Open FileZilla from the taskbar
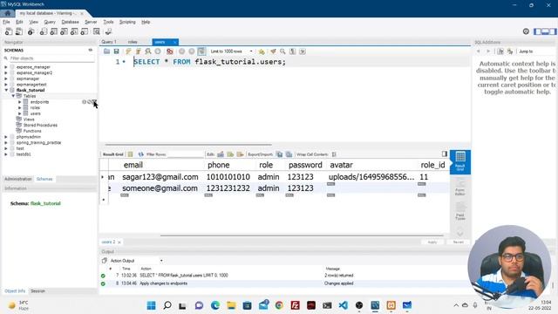This screenshot has width=558, height=314. (x=295, y=305)
